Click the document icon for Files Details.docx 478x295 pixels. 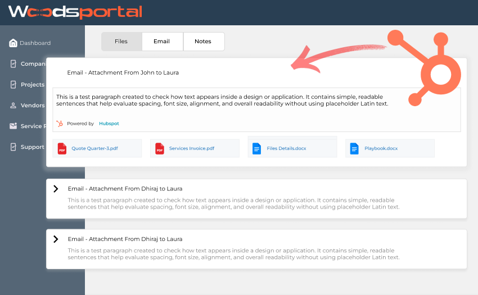coord(256,148)
